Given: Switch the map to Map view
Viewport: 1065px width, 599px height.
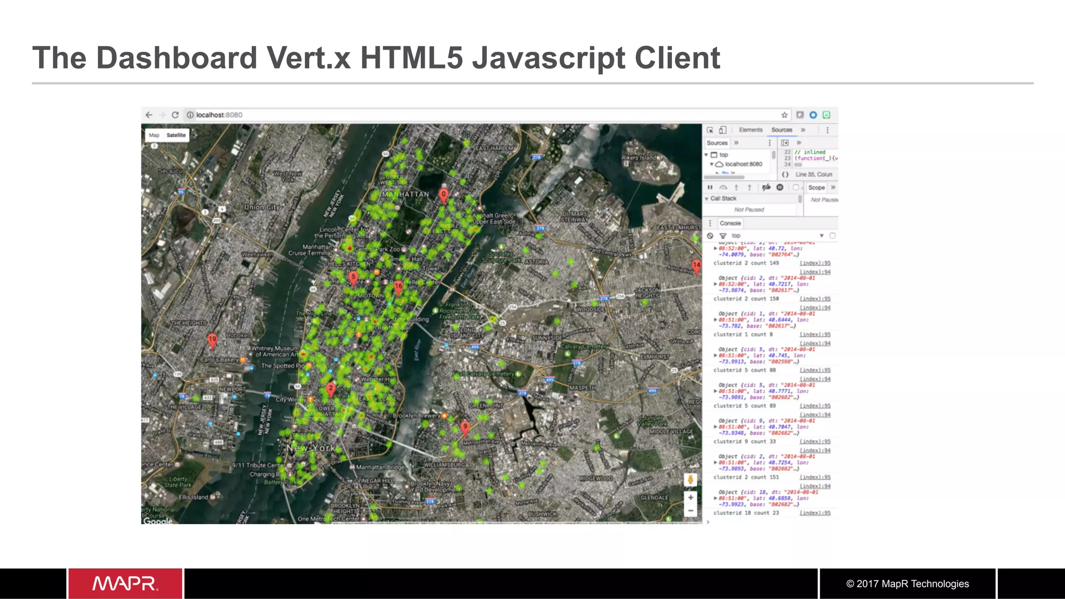Looking at the screenshot, I should pos(154,135).
